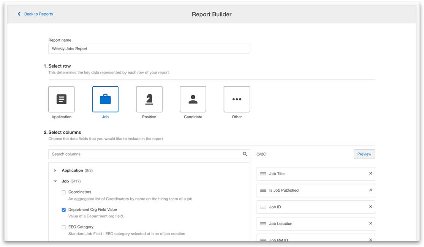Click the Report name text field
The width and height of the screenshot is (424, 247).
(x=149, y=48)
